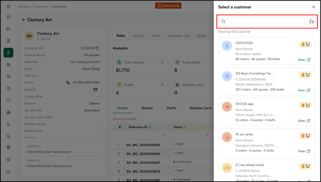Click the Wholesales PriceList Group value
Image resolution: width=321 pixels, height=182 pixels.
92,55
